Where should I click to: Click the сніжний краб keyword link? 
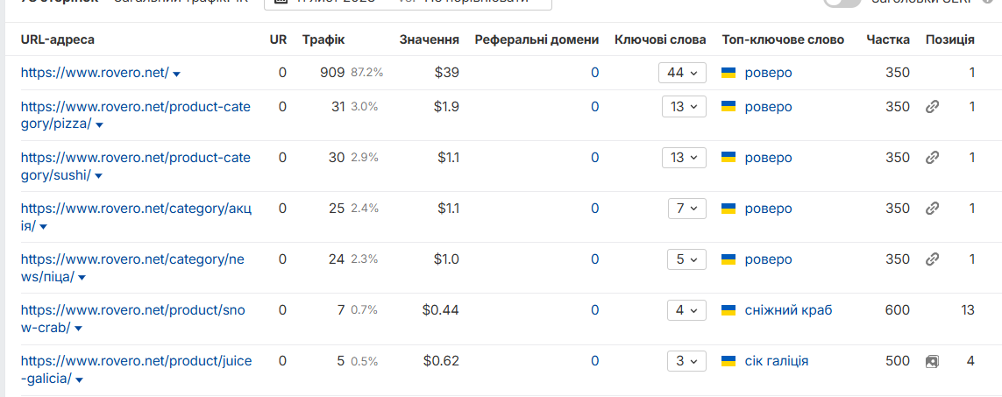789,311
